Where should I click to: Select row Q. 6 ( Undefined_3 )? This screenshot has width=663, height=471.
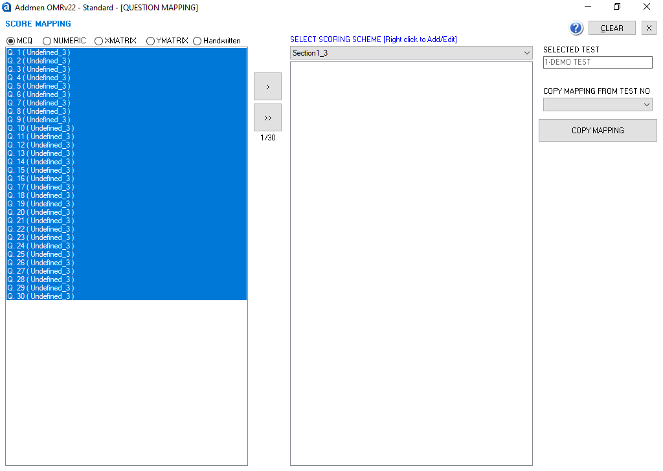tap(126, 94)
